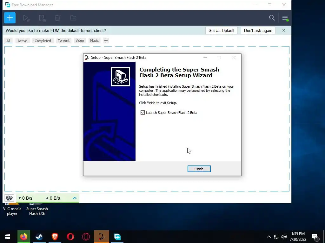Open the Windows Start menu
This screenshot has width=325, height=243.
point(8,237)
